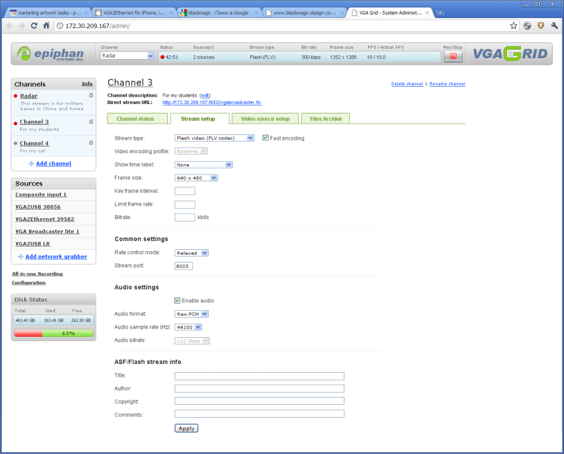
Task: Click the Epiphan Systems logo
Action: point(52,54)
